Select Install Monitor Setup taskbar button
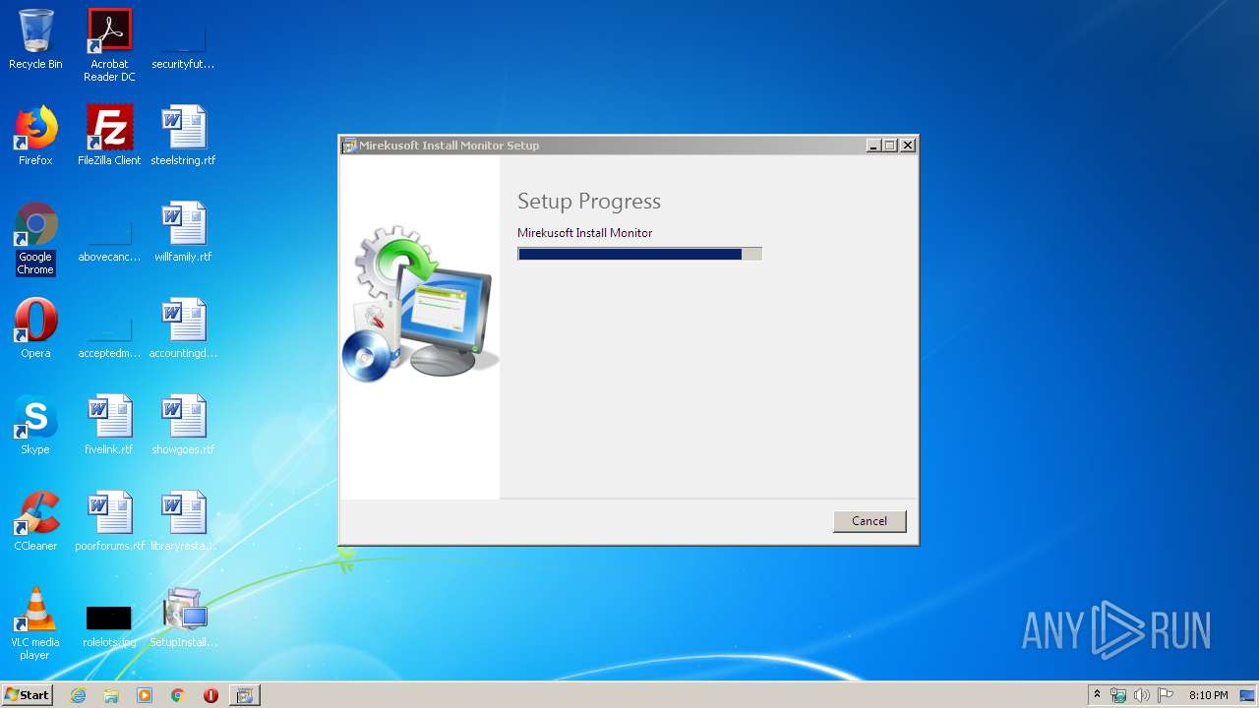The height and width of the screenshot is (708, 1259). (x=245, y=695)
